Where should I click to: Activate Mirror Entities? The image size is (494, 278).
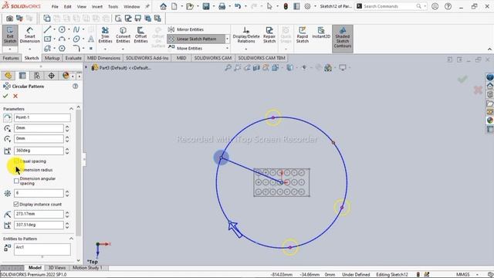(186, 29)
